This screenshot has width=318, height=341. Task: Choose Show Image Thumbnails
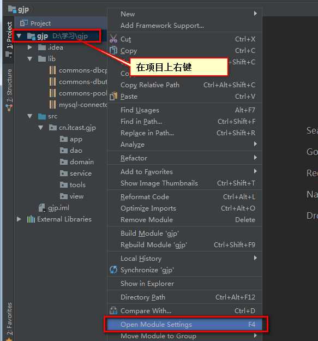coord(185,183)
